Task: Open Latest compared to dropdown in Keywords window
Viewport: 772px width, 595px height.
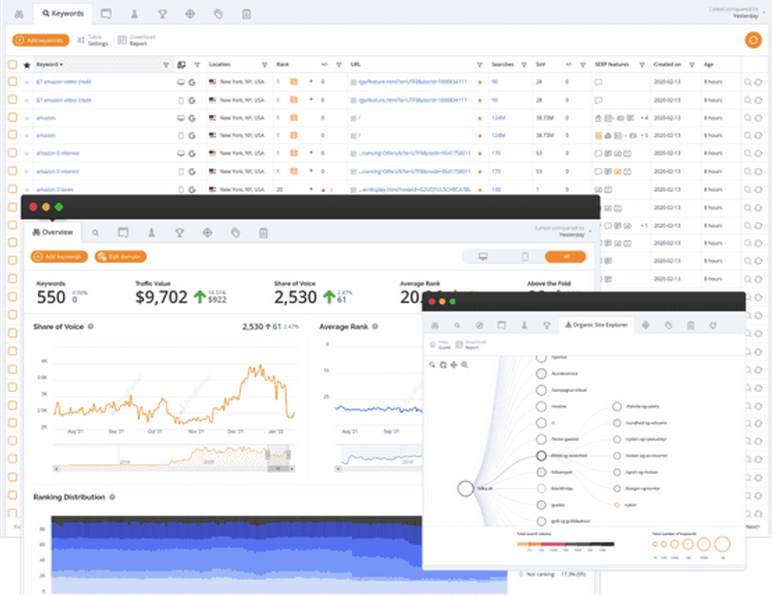Action: (737, 12)
